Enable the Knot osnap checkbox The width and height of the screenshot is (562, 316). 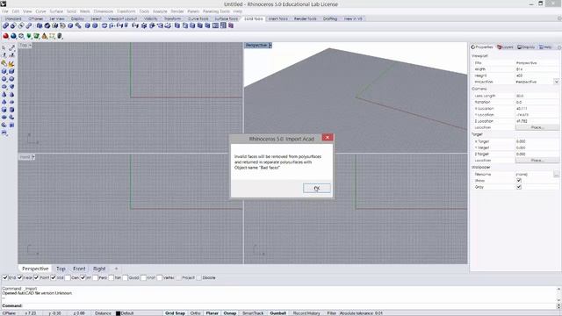click(x=143, y=277)
